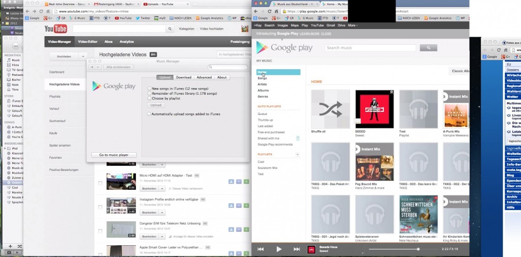Enable Automatically upload songs added to iTunes
Image resolution: width=521 pixels, height=257 pixels.
tap(149, 114)
